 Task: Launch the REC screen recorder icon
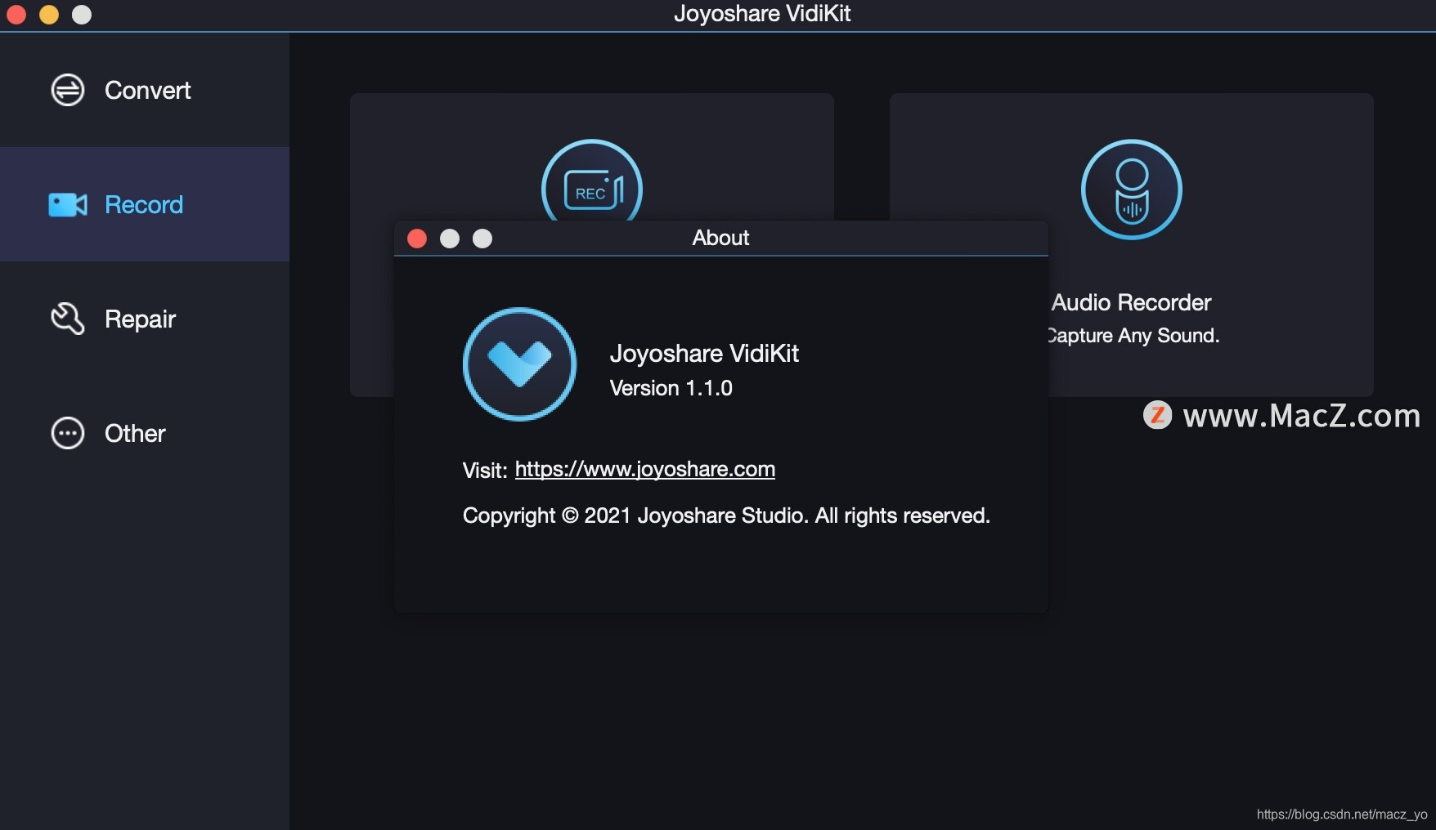[592, 181]
